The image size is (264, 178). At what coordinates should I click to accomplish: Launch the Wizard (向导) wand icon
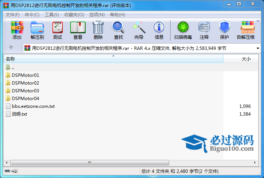[139, 27]
